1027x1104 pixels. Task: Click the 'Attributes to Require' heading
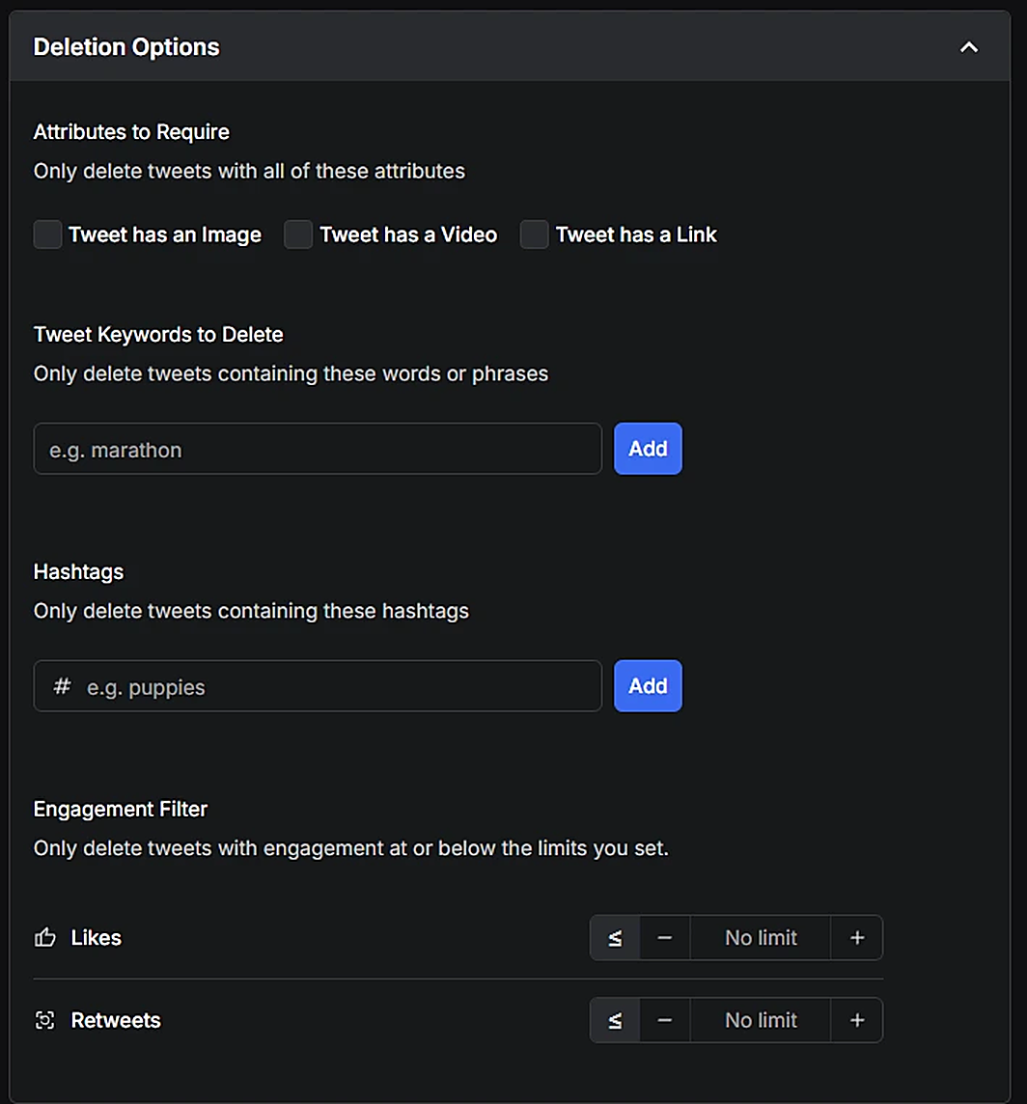point(131,131)
